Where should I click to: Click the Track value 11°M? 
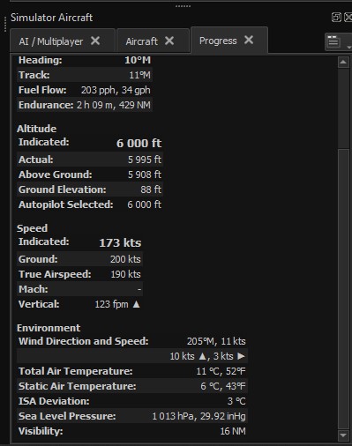(x=140, y=75)
